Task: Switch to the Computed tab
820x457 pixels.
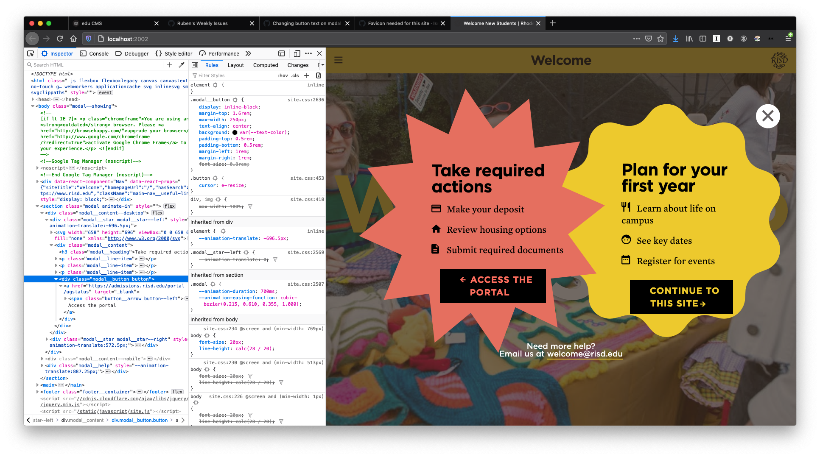Action: pyautogui.click(x=266, y=65)
